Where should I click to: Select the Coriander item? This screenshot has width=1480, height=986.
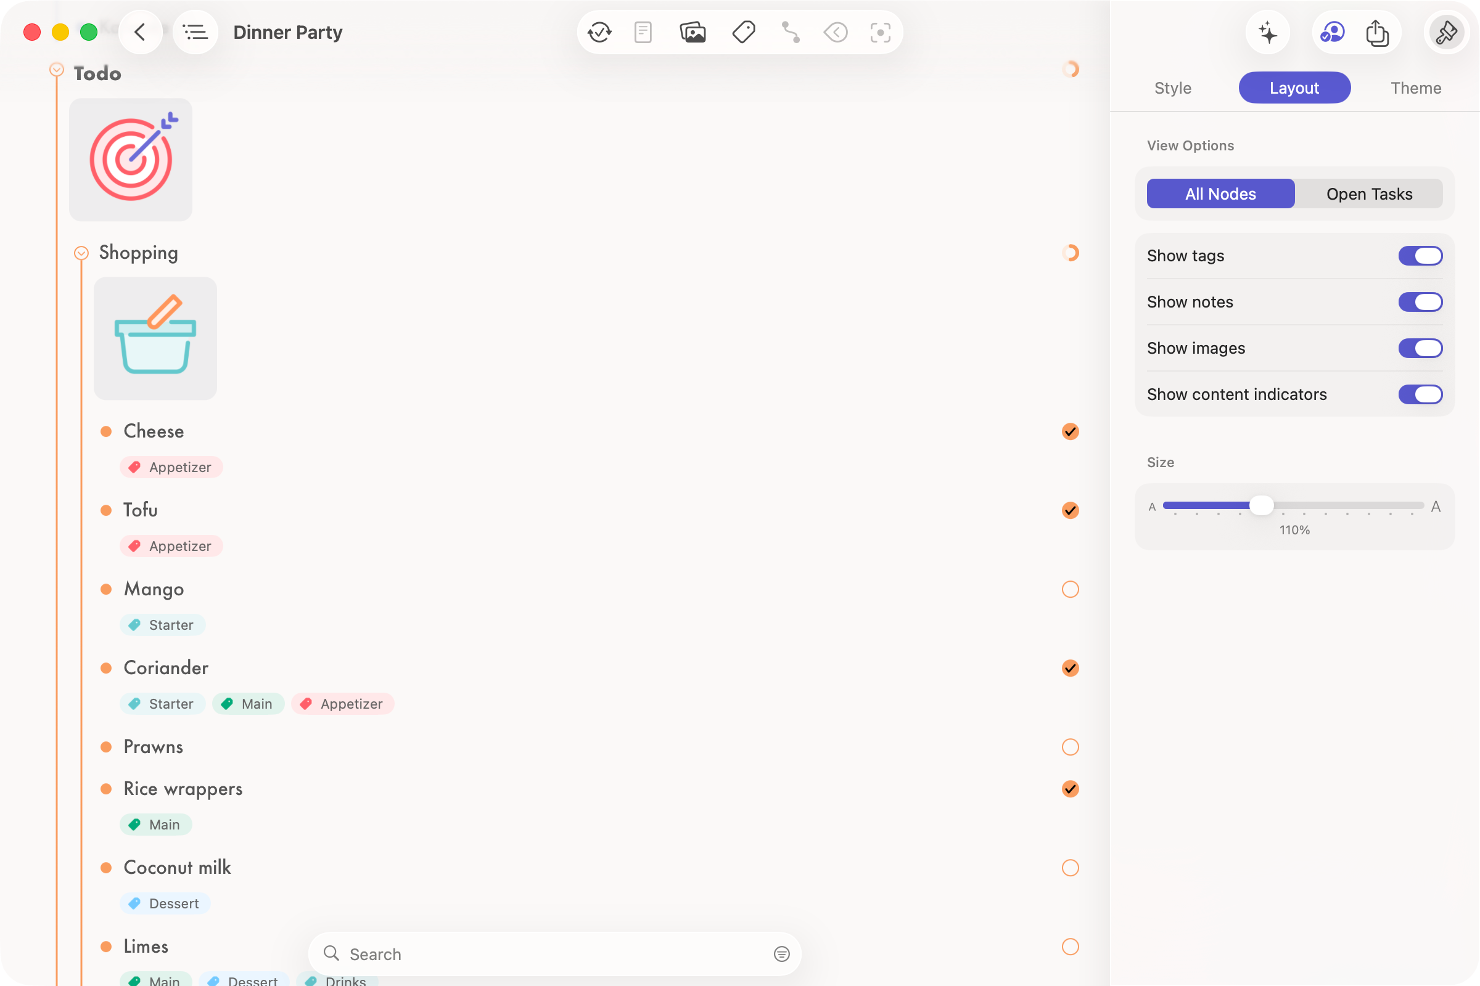165,668
